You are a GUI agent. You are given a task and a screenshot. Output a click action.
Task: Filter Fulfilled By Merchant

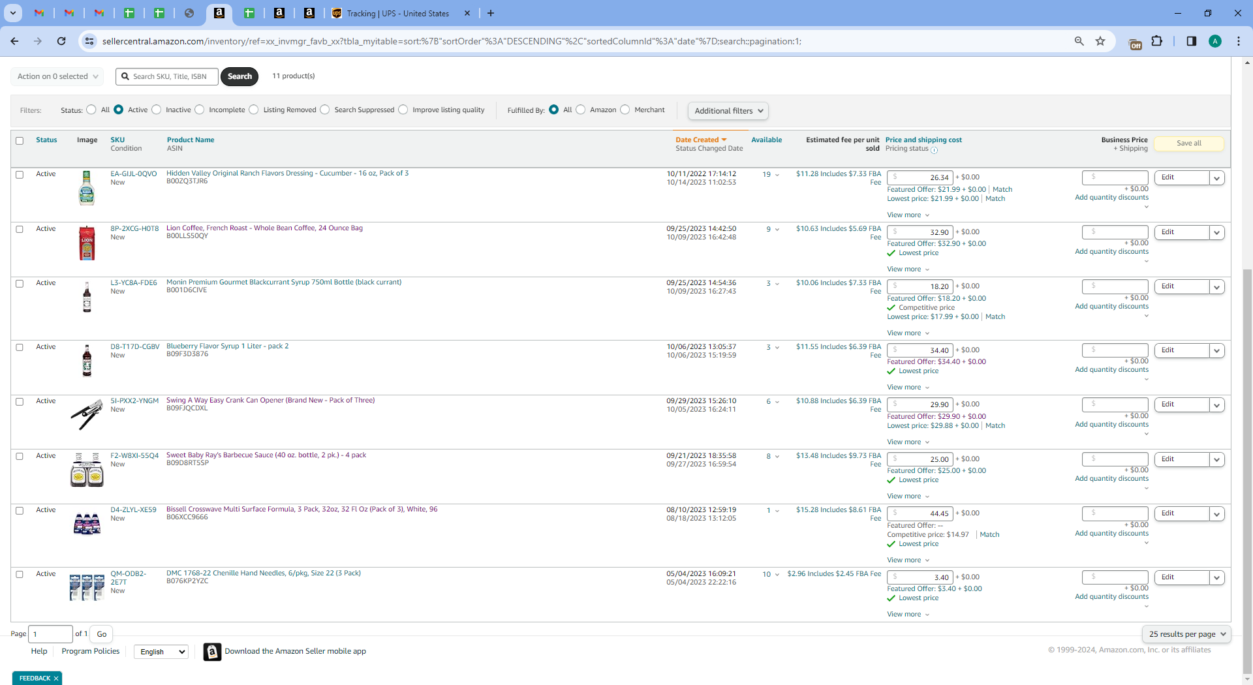[625, 110]
